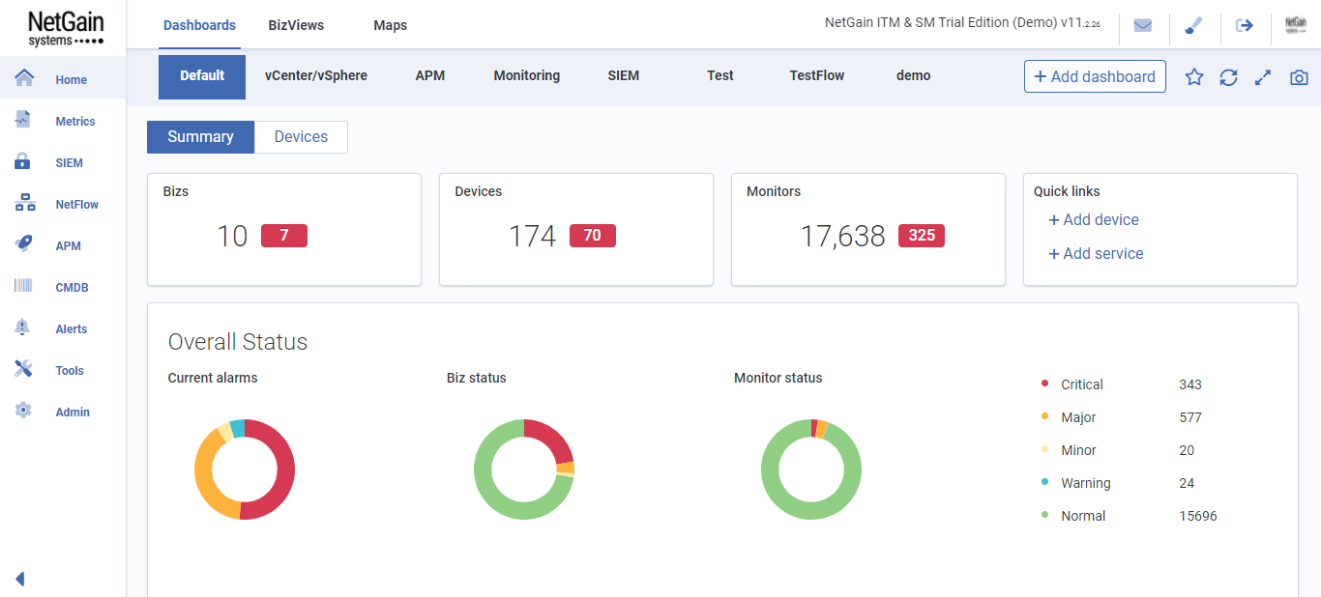Click the red 7 badge under Bizs

coord(284,236)
